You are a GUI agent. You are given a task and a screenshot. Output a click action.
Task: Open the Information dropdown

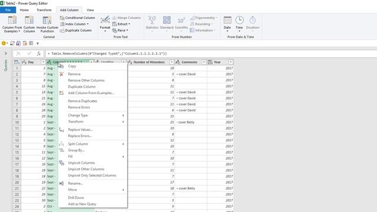[203, 31]
